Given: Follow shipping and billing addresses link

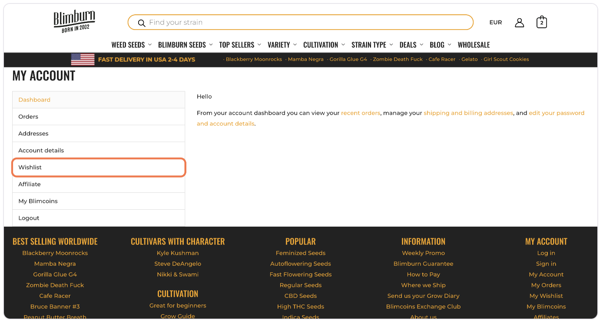Looking at the screenshot, I should [468, 113].
